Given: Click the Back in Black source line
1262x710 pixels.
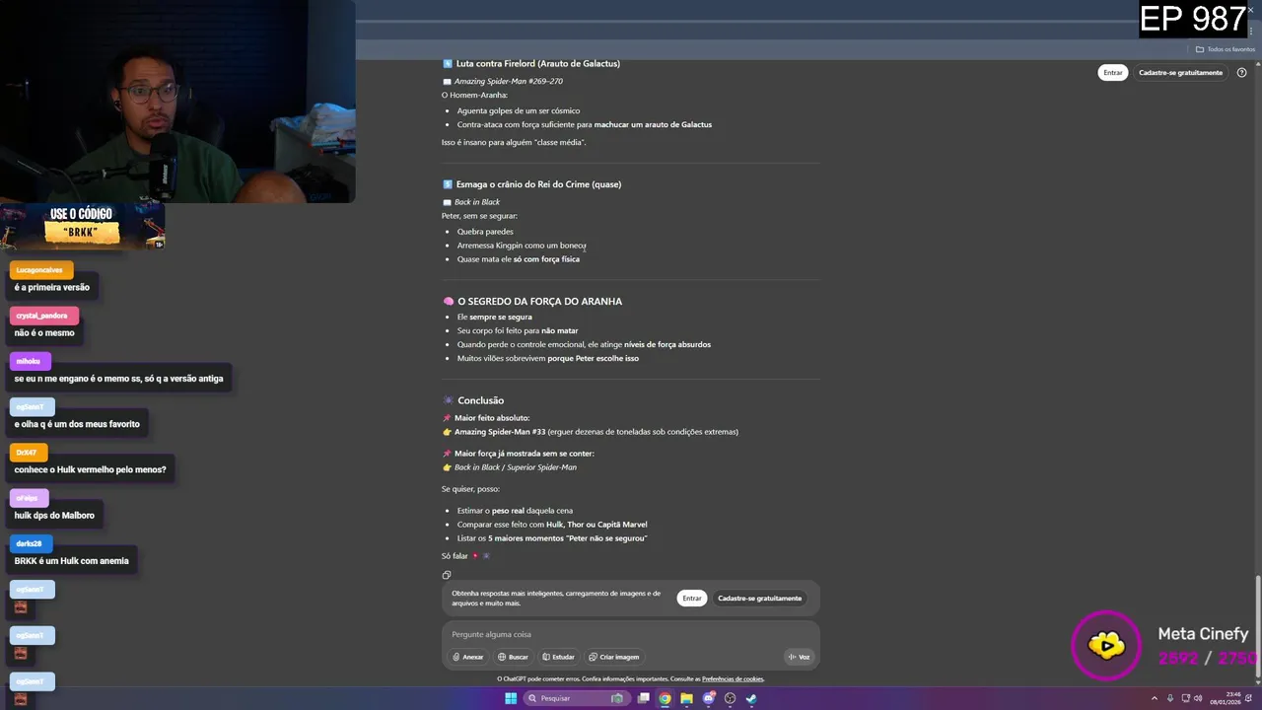Looking at the screenshot, I should [477, 202].
